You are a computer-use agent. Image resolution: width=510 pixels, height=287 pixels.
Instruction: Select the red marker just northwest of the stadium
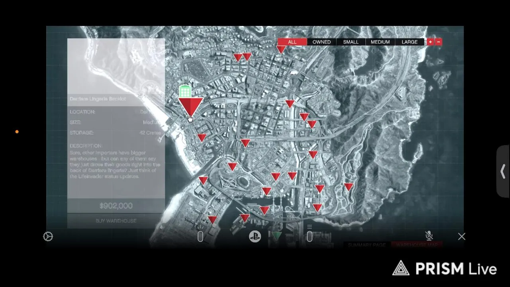coord(232,167)
